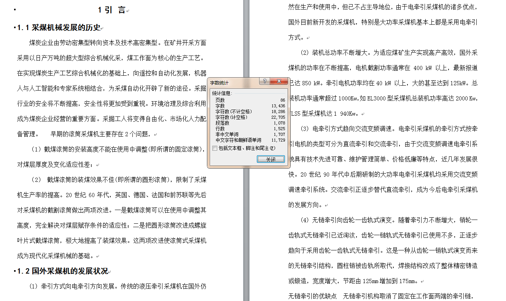506x301 pixels.
Task: Click the line starting 煤炭企业由劳动密集型
Action: tap(118, 43)
